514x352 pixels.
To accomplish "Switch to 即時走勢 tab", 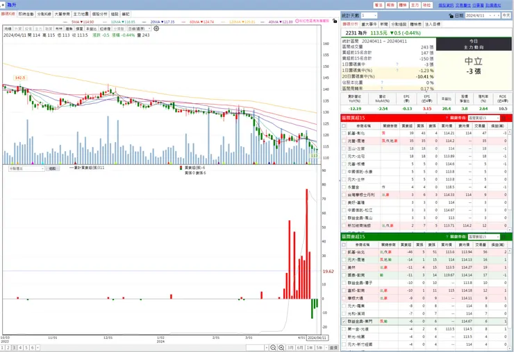I will tap(26, 14).
